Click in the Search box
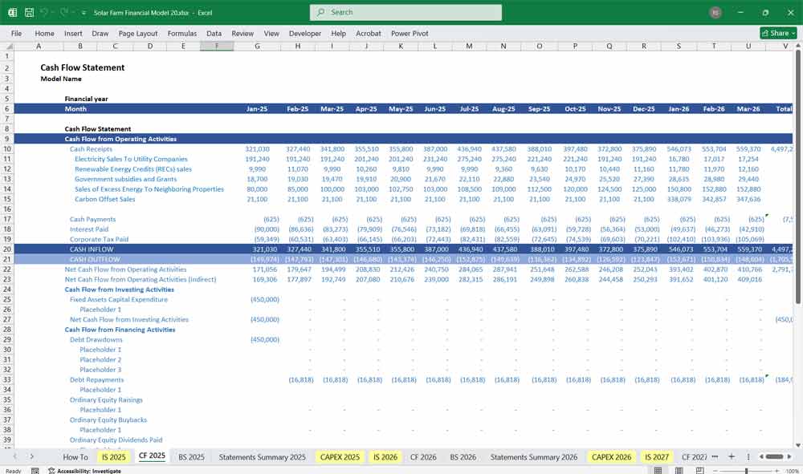803x474 pixels. point(406,12)
